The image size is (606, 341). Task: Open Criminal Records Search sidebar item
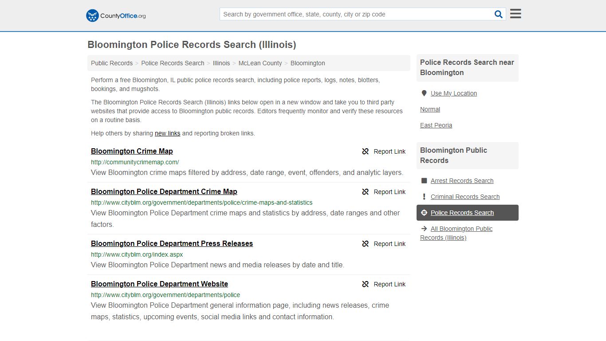click(465, 197)
